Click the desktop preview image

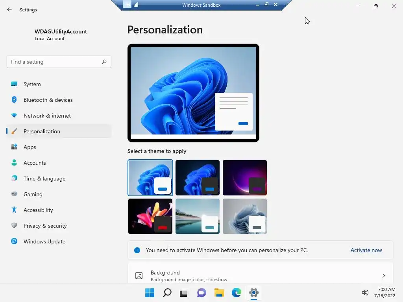193,93
